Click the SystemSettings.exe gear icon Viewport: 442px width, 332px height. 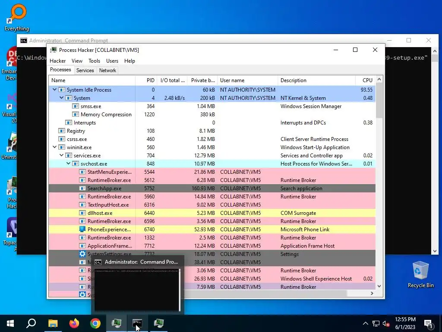(x=82, y=254)
